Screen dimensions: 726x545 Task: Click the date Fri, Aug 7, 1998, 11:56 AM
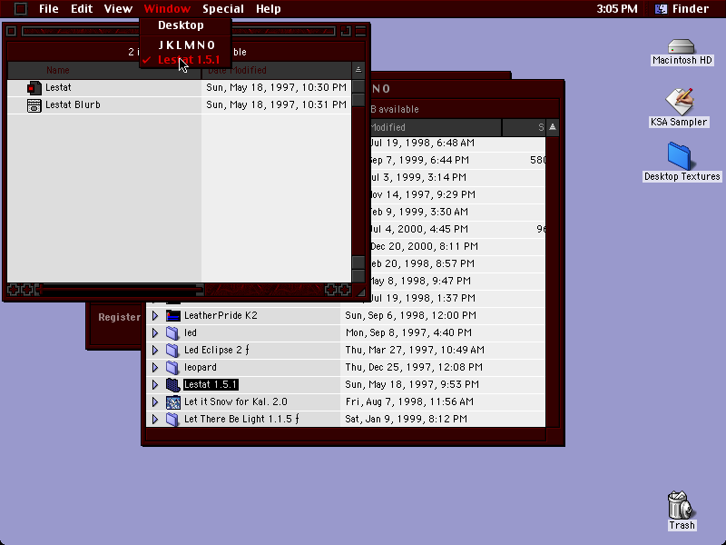click(409, 401)
